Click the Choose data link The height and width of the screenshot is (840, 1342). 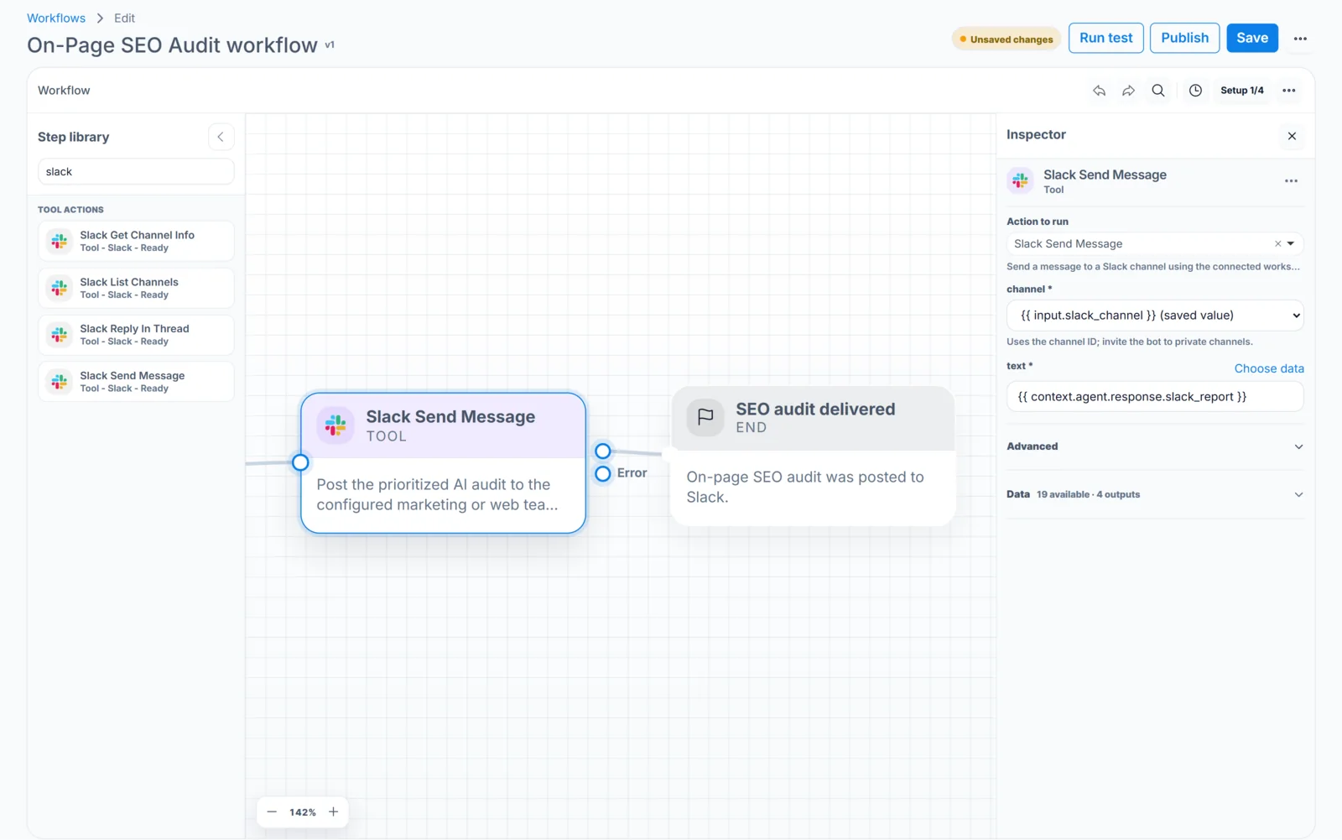(x=1269, y=368)
